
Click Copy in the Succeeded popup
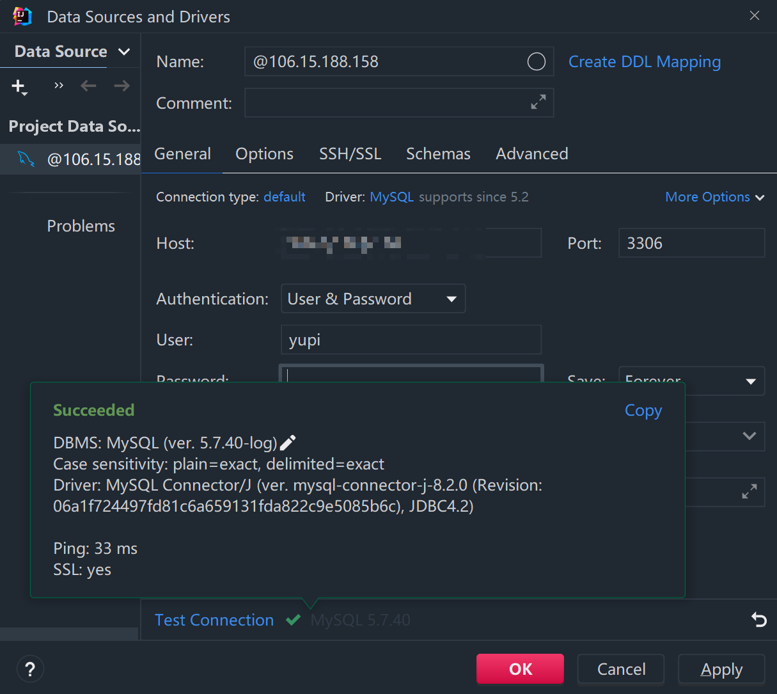point(643,411)
